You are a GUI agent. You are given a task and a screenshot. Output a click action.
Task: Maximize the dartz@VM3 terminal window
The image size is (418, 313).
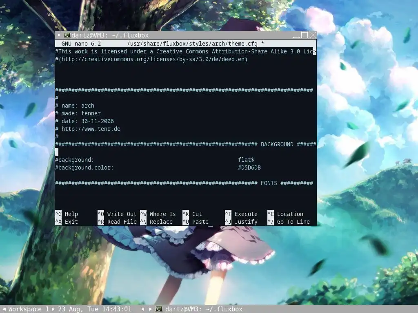click(305, 35)
